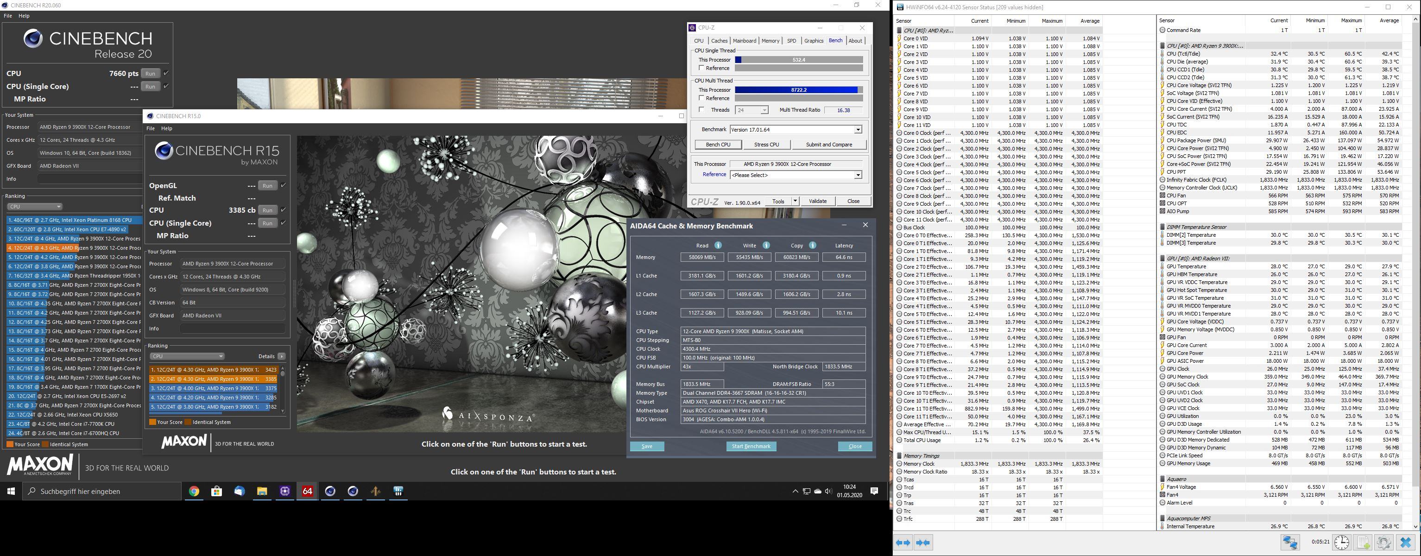Click HWiNFO right panel vertical scrollbar

pos(1416,273)
